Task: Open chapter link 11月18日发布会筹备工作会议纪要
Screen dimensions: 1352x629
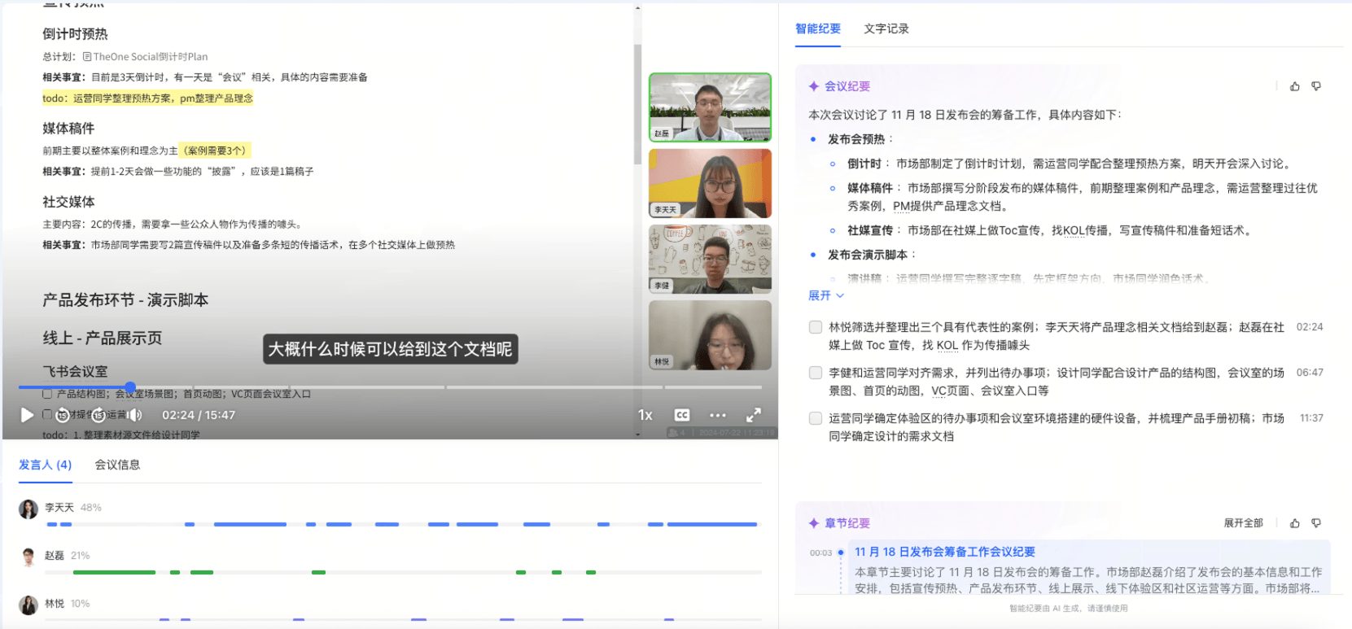Action: click(944, 552)
